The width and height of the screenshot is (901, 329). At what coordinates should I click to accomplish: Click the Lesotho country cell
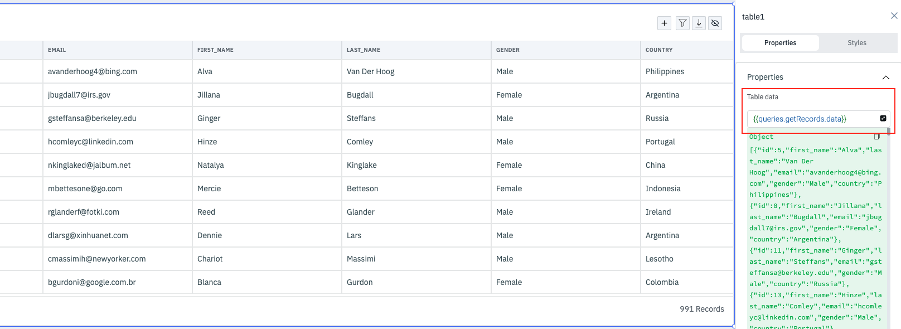660,259
